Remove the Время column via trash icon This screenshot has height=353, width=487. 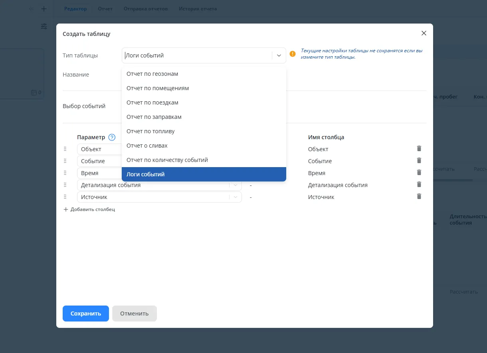click(x=419, y=173)
